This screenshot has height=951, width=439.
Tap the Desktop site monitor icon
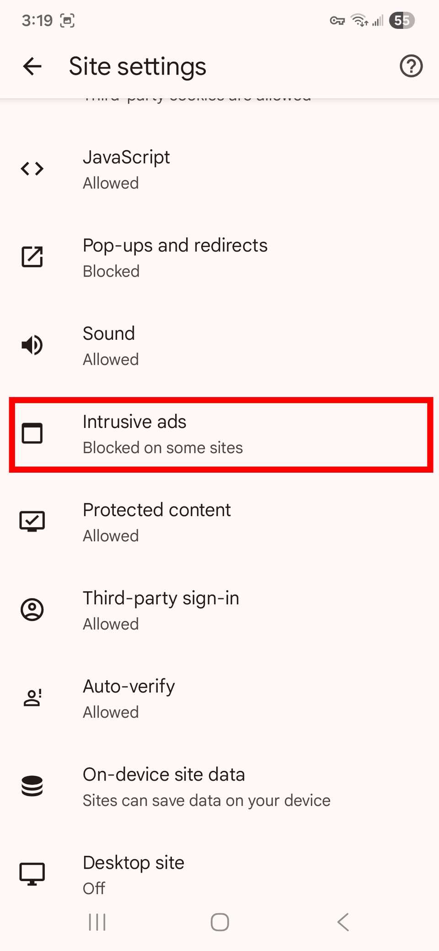[32, 874]
